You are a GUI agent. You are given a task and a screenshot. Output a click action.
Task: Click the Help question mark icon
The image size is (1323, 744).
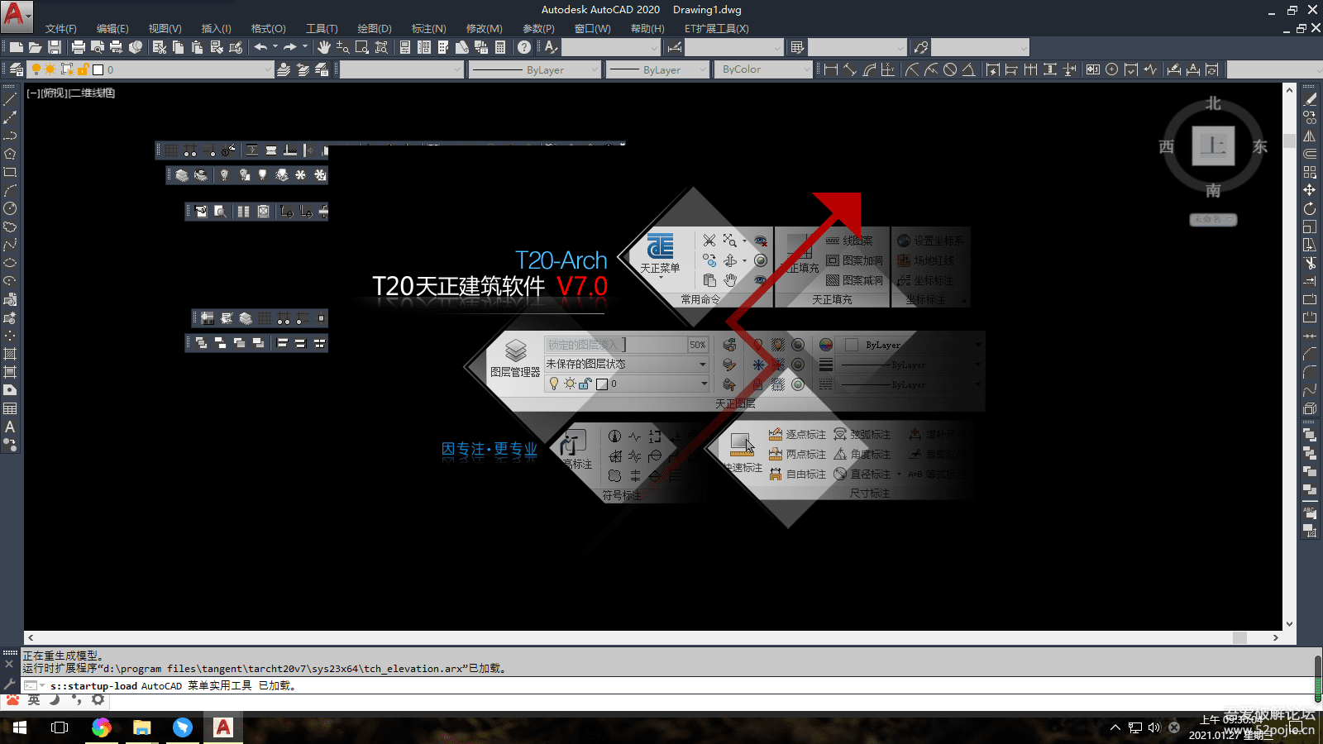pos(524,47)
